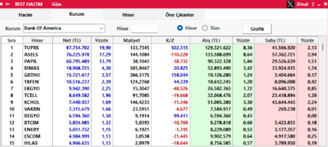Select the Tüm radio button
This screenshot has width=328, height=147.
click(205, 28)
